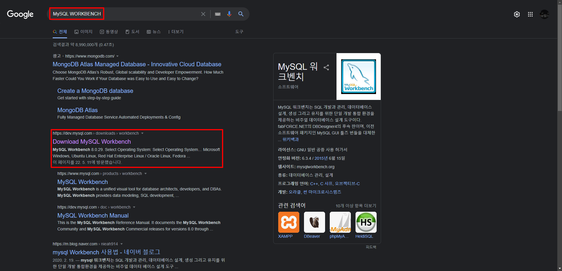Expand dropdown arrow beside downloads › workbench URL
Image resolution: width=562 pixels, height=271 pixels.
tap(142, 133)
